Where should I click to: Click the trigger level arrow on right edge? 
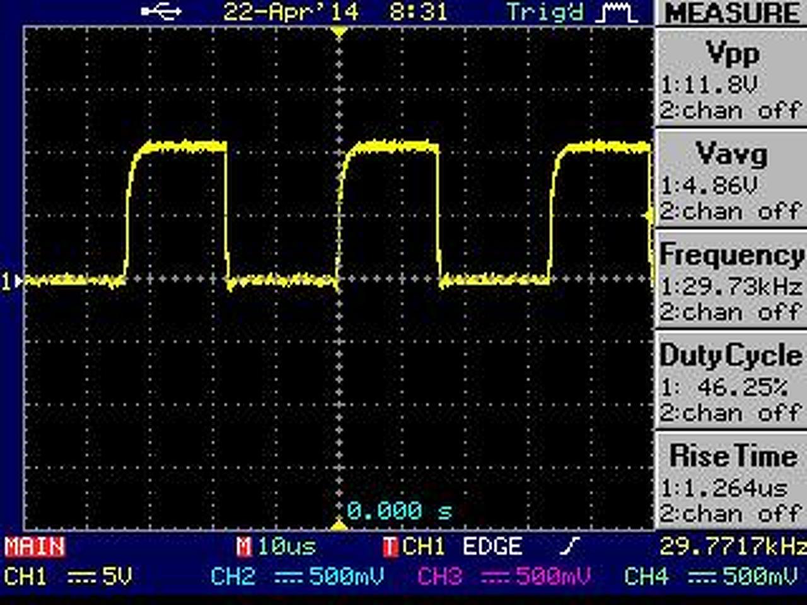point(649,216)
